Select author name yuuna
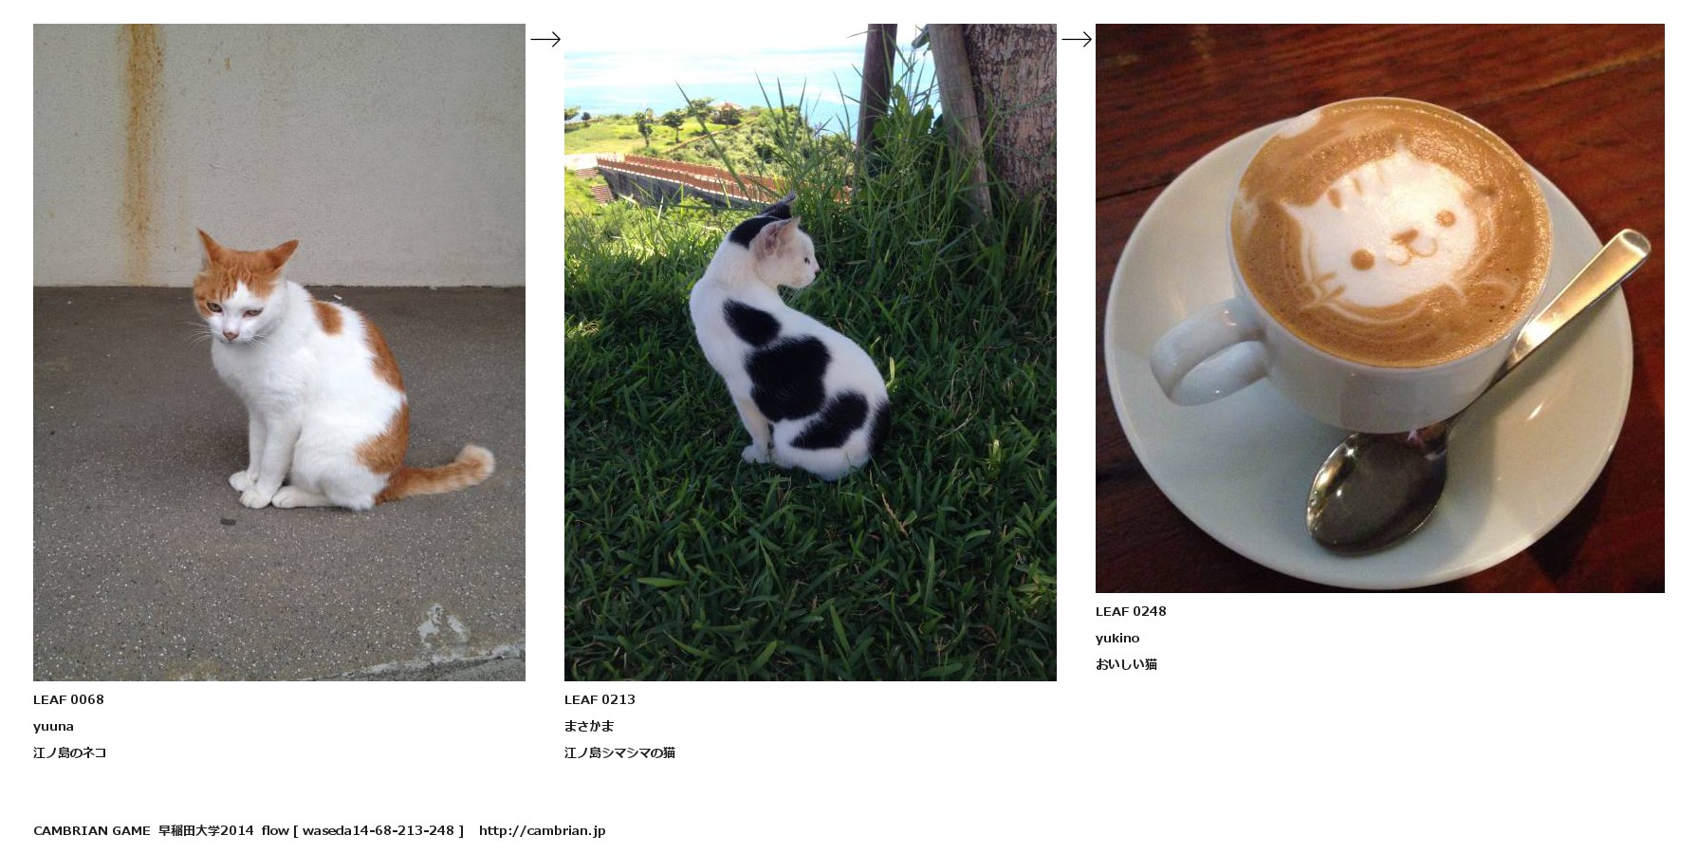This screenshot has height=854, width=1698. (53, 726)
